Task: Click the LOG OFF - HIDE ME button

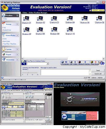Action: [x=98, y=10]
